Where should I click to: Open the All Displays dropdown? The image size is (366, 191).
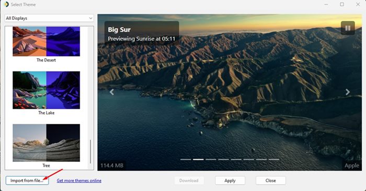(x=49, y=18)
